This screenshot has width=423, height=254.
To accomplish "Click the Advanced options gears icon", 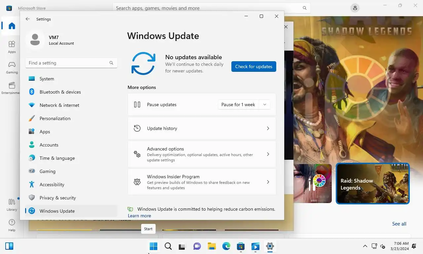I will [x=137, y=154].
